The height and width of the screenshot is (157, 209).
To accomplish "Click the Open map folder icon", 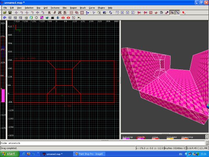I will click(x=5, y=13).
